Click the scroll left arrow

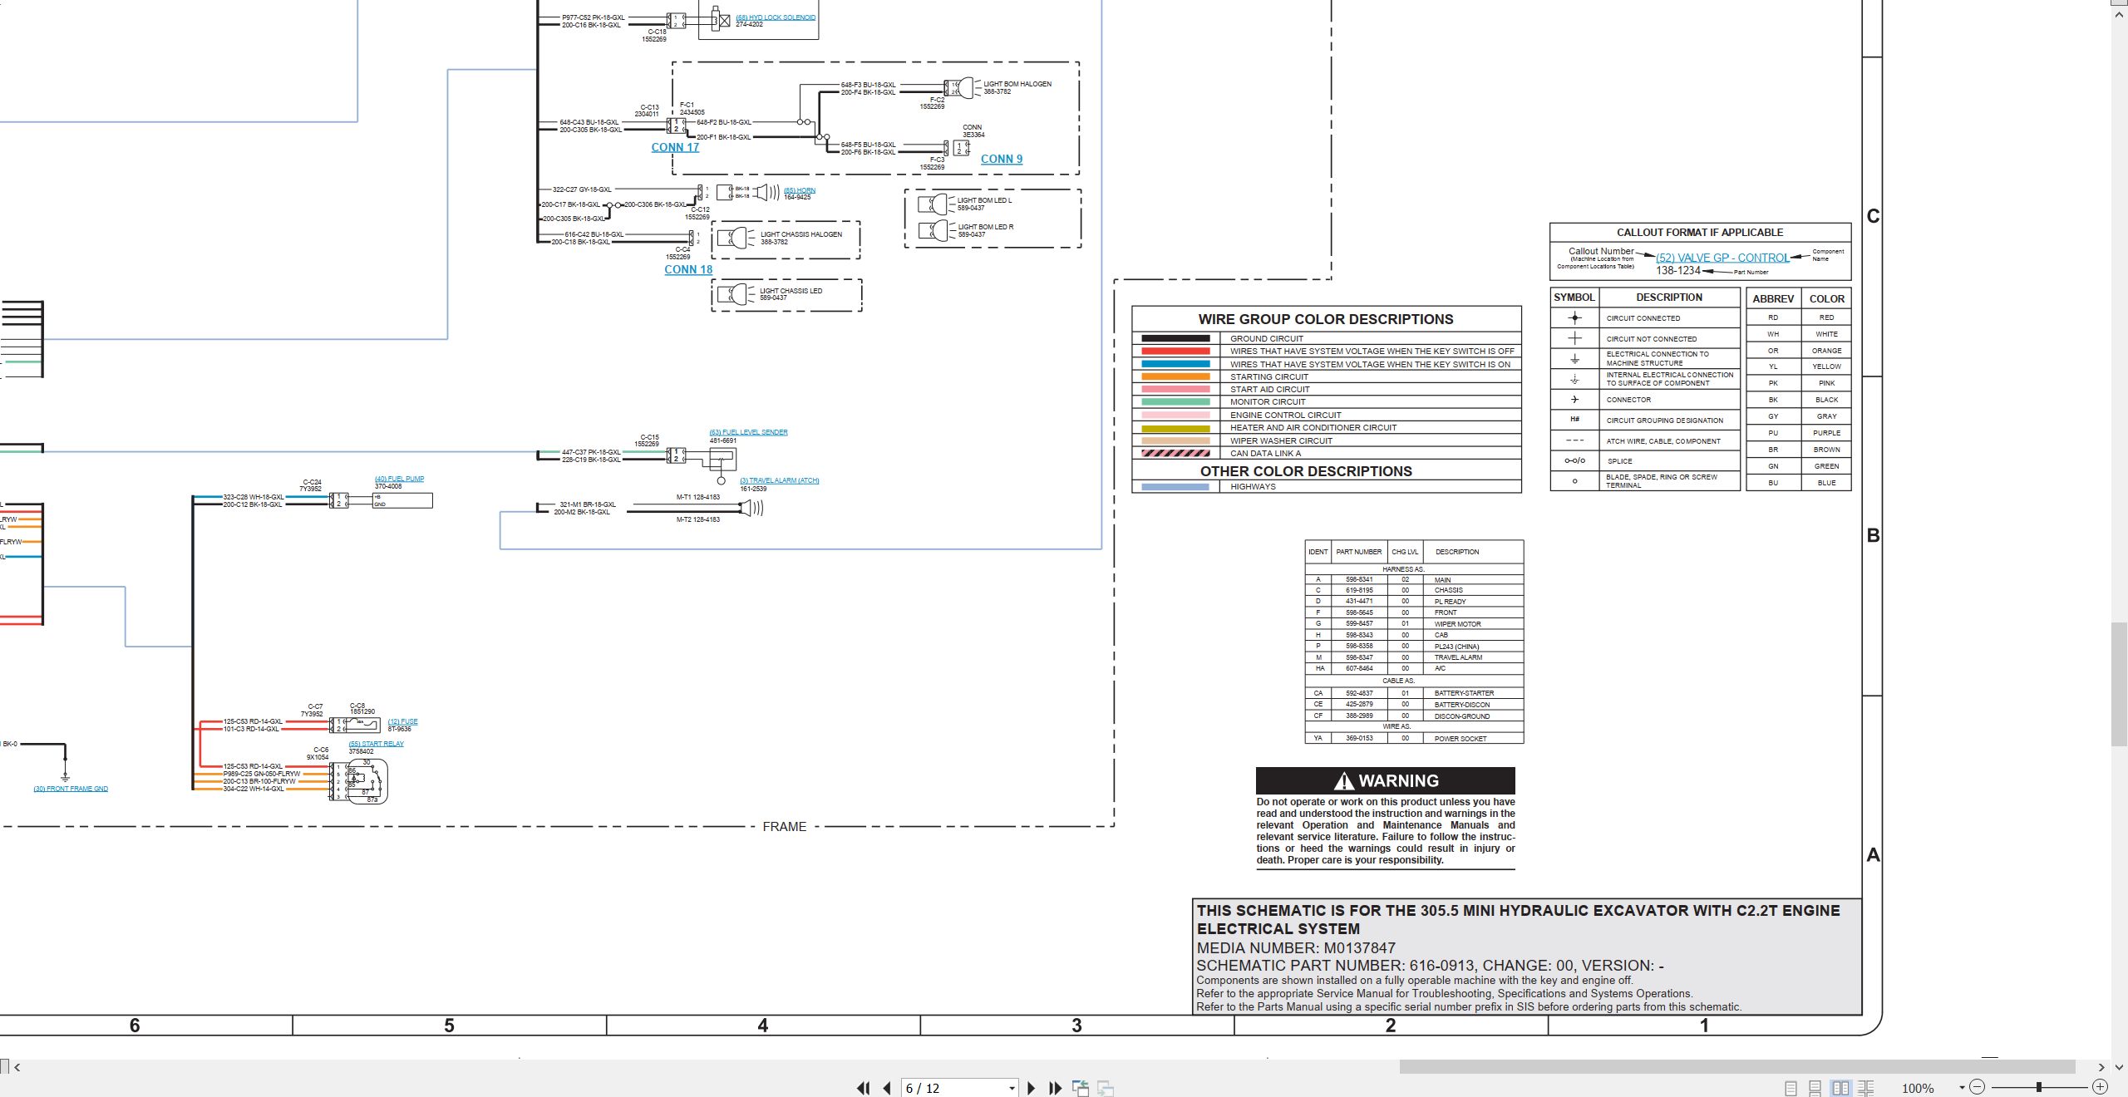[17, 1067]
